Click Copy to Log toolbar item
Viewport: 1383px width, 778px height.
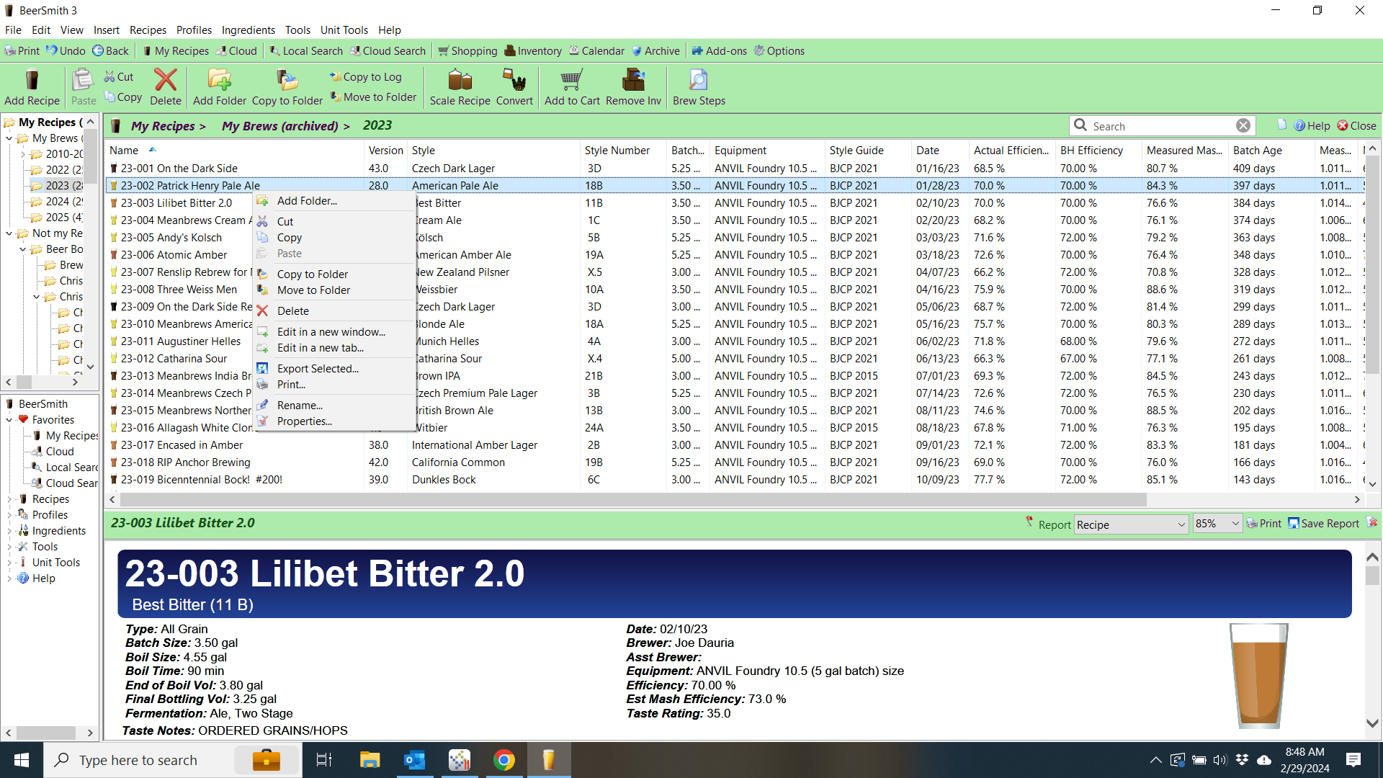[365, 77]
